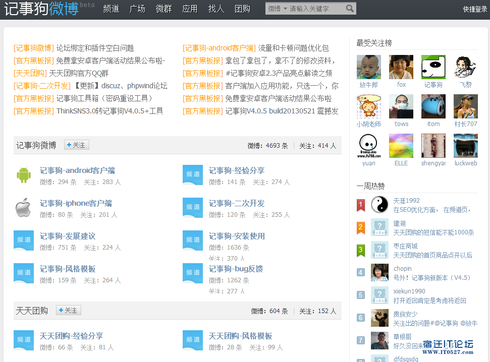This screenshot has height=362, width=490.
Task: Click 建湖's default avatar
Action: [379, 227]
